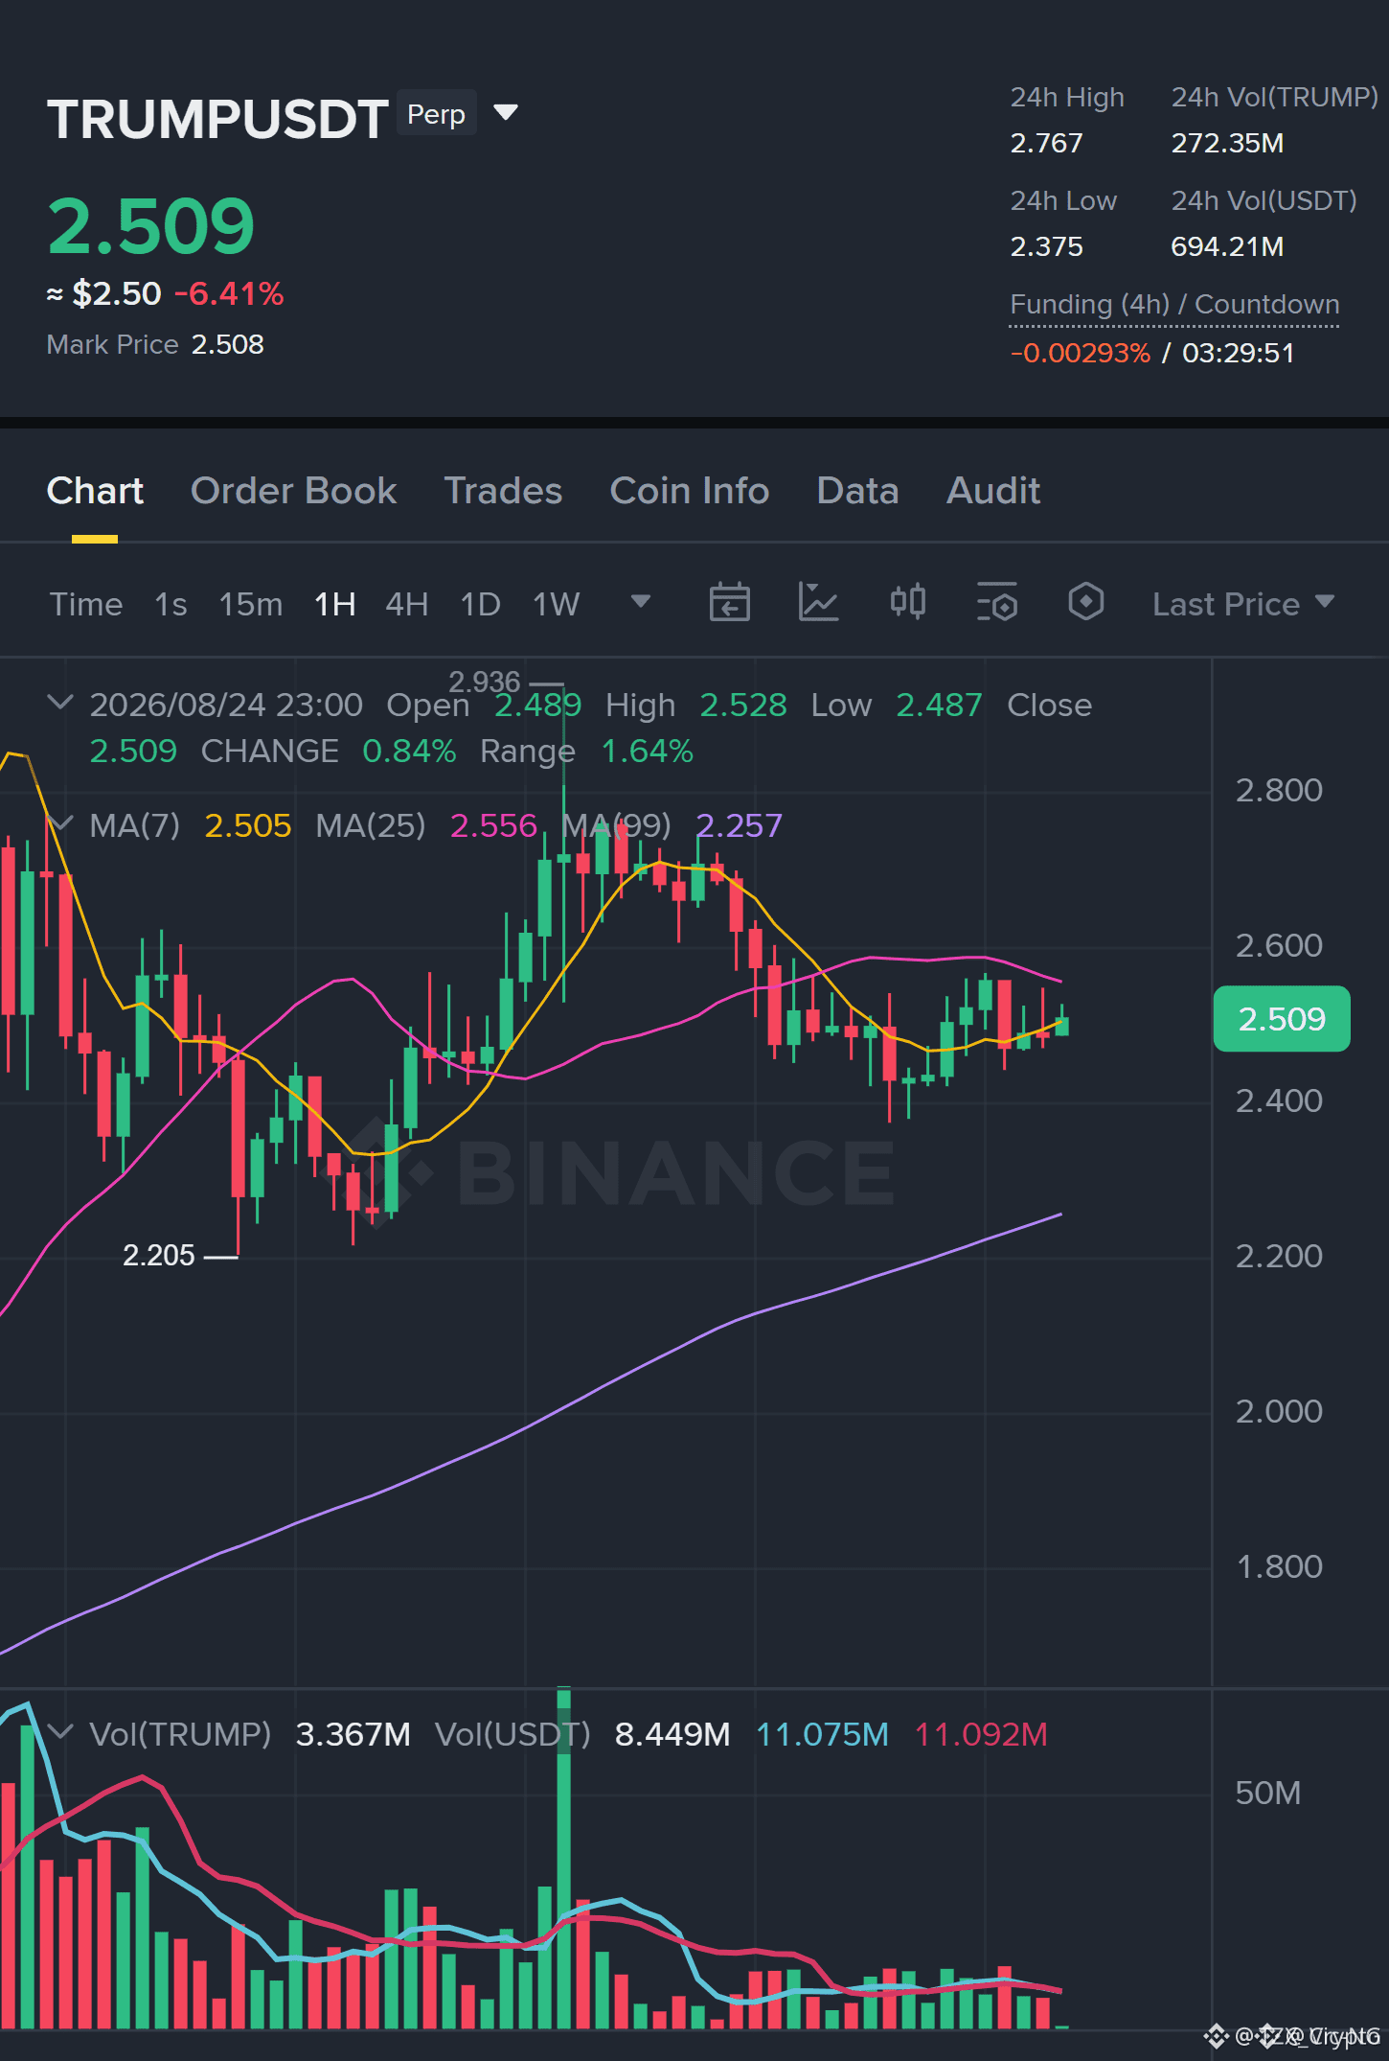Tap the MA(7) value 2.505
Image resolution: width=1389 pixels, height=2061 pixels.
pyautogui.click(x=248, y=825)
